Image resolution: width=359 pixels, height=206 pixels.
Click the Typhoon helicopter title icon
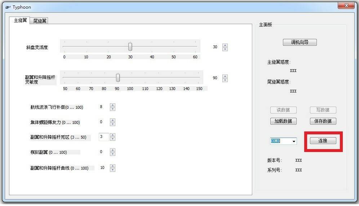(x=8, y=7)
